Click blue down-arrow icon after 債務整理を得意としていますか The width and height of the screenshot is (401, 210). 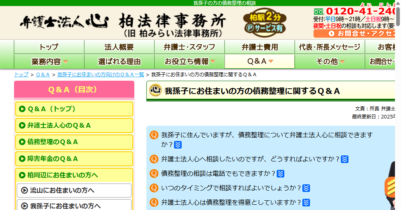(x=306, y=202)
